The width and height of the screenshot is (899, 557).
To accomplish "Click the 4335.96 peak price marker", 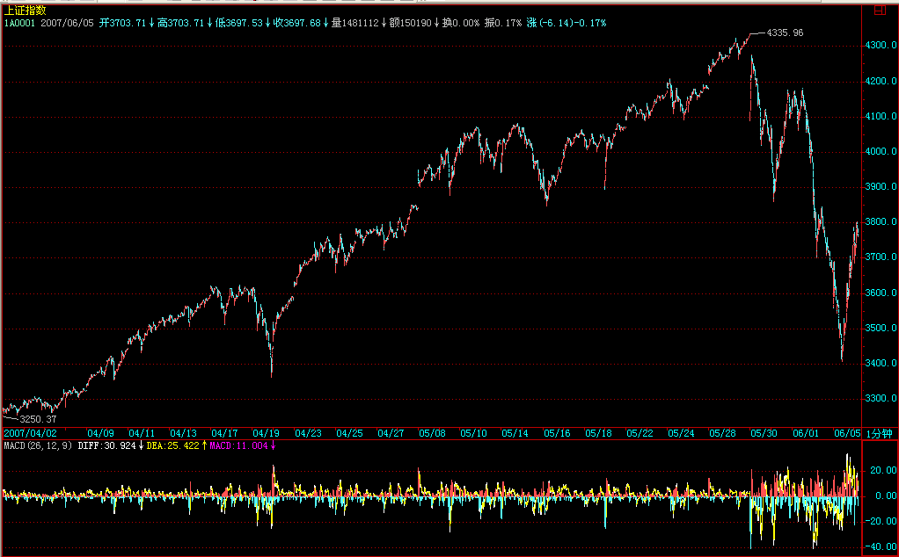I will [785, 33].
